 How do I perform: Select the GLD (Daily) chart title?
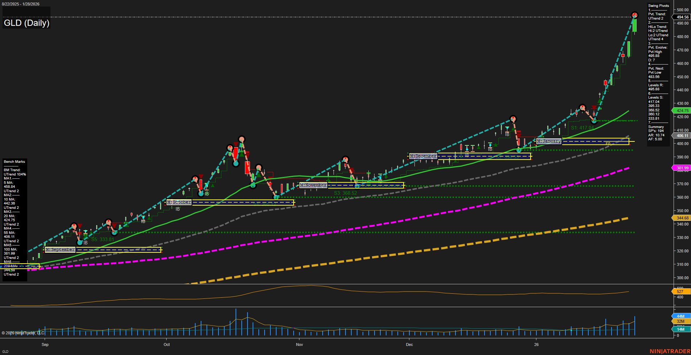tap(26, 23)
